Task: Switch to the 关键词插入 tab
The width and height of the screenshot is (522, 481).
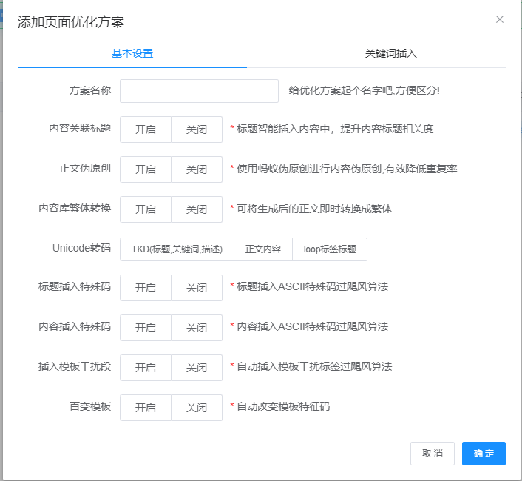Action: [x=391, y=53]
